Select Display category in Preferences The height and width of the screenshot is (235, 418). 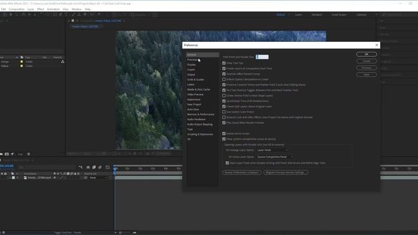coord(191,65)
